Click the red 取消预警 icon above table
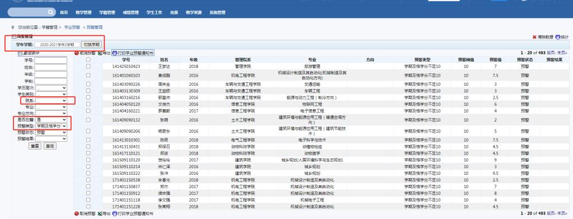Screen dimensions: 573x219 [x=76, y=53]
